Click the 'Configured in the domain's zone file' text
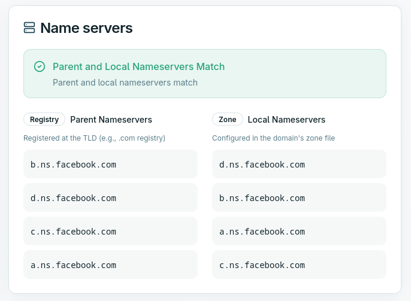 (x=273, y=138)
